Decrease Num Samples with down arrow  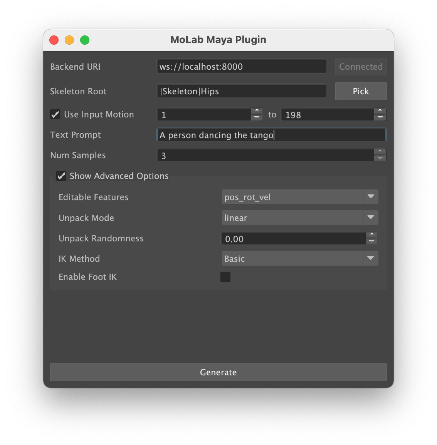(380, 159)
